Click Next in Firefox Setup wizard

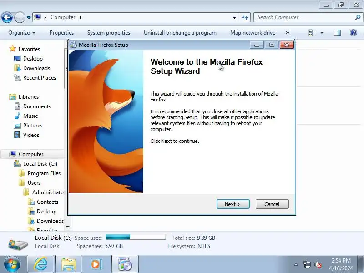coord(233,204)
